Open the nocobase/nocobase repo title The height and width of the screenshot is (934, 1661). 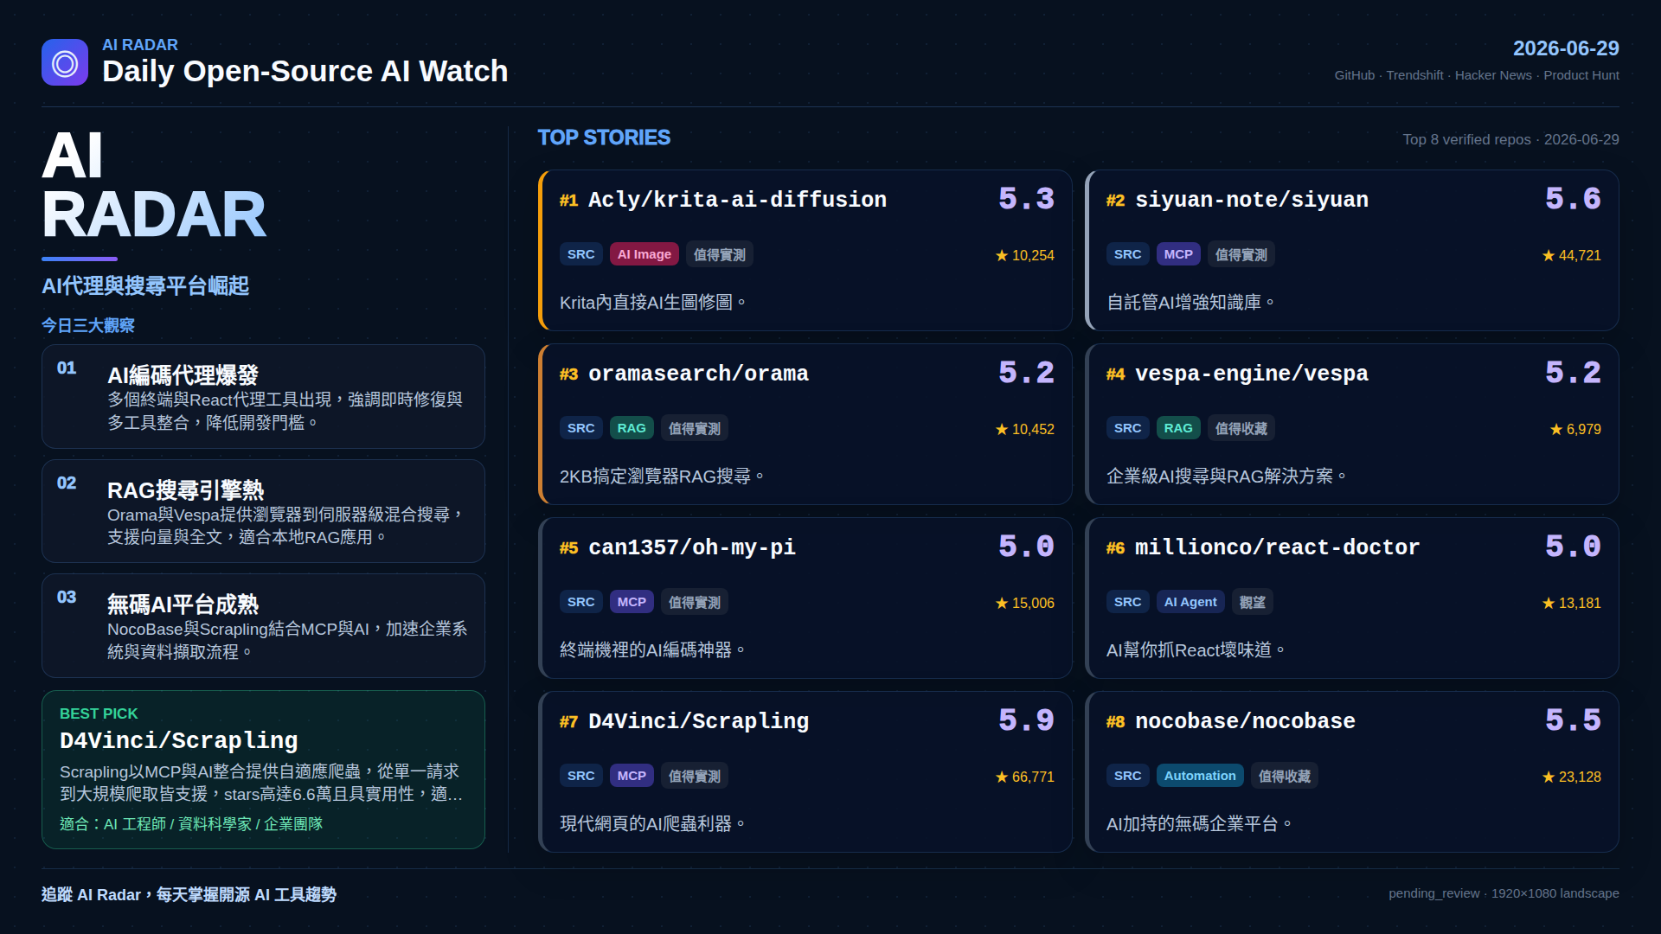pyautogui.click(x=1245, y=721)
